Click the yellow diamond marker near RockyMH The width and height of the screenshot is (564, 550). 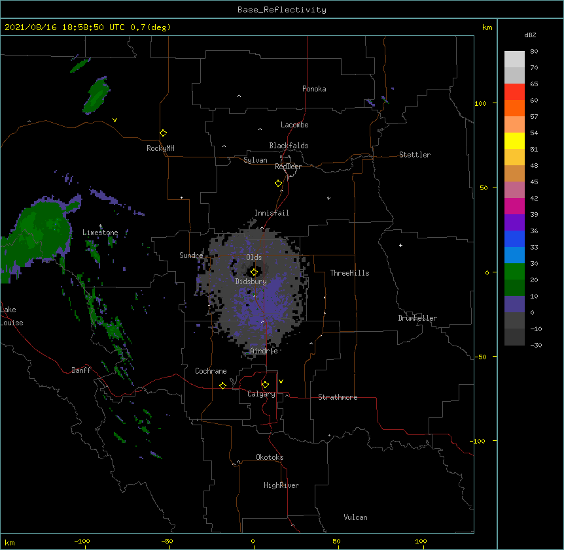[164, 133]
